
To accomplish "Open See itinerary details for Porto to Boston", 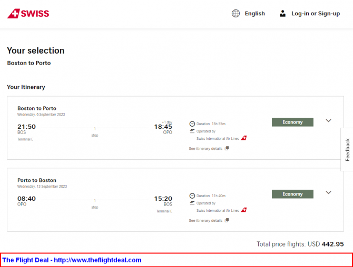I will [x=205, y=221].
